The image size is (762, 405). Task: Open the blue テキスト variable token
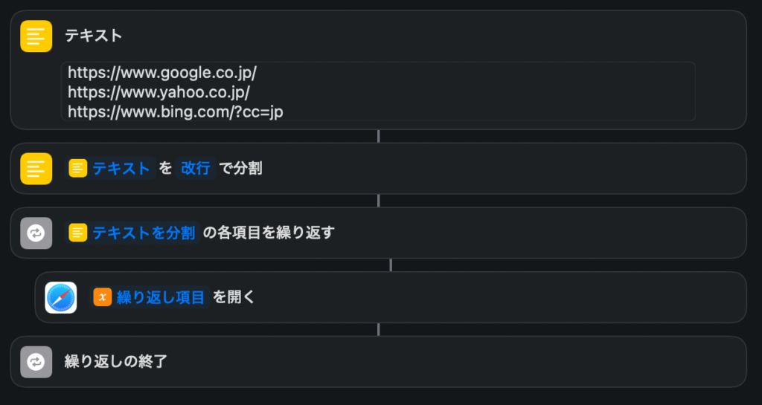[121, 169]
